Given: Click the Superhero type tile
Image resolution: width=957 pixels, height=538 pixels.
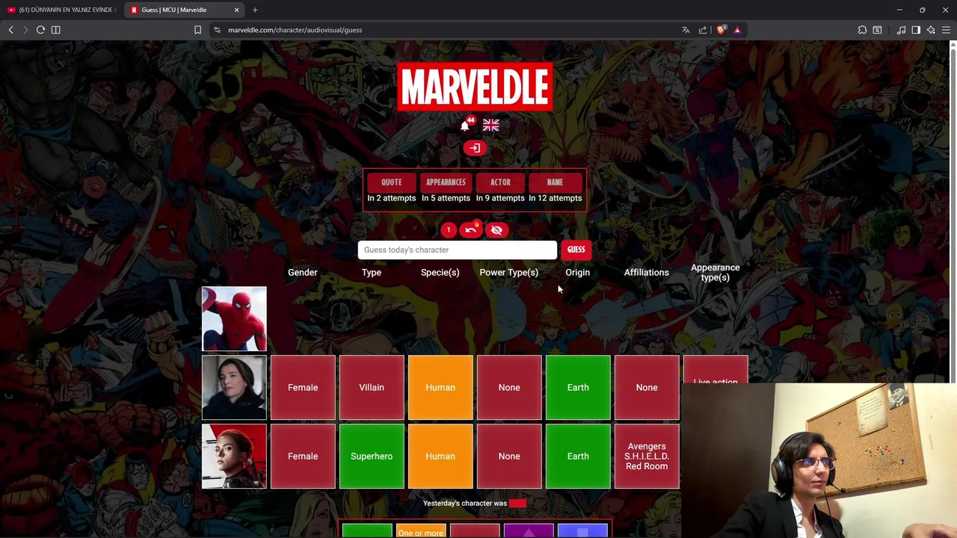Looking at the screenshot, I should click(372, 456).
